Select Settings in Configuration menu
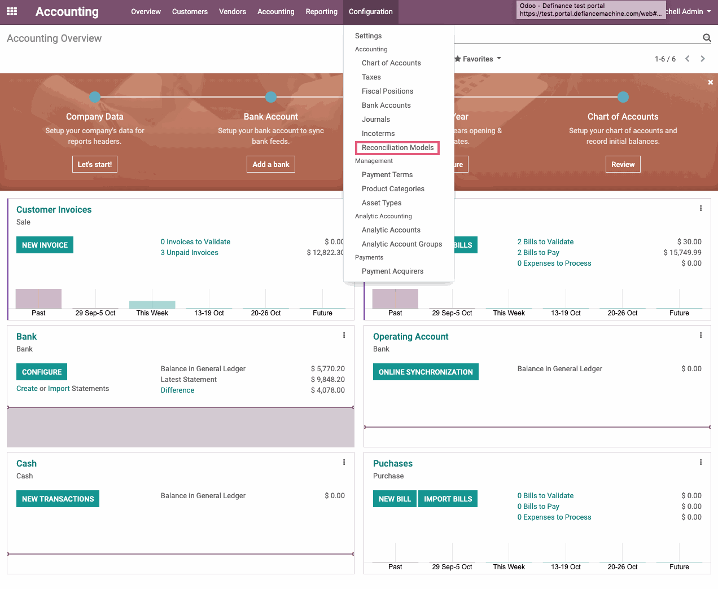The height and width of the screenshot is (589, 718). (x=369, y=36)
